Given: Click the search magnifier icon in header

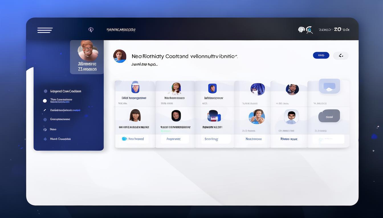Looking at the screenshot, I should point(309,30).
